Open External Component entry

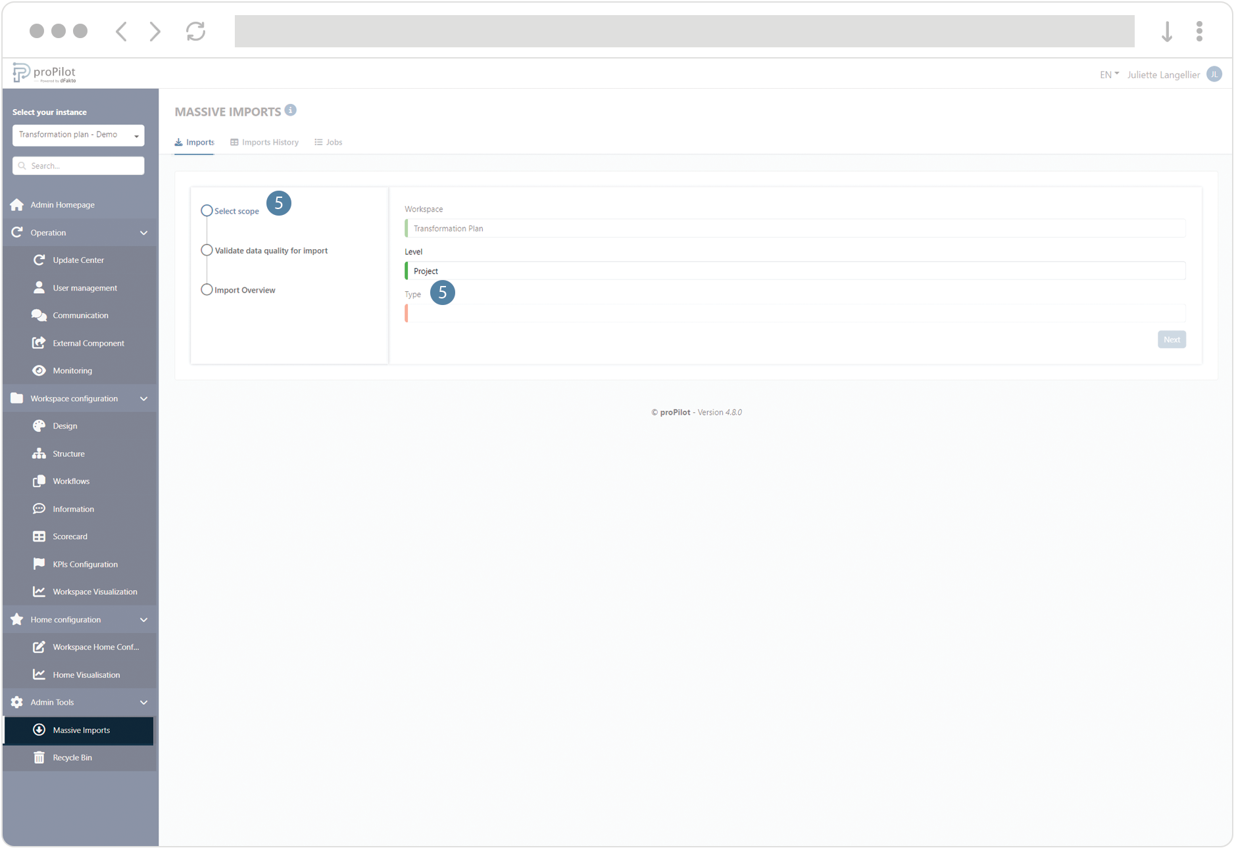coord(80,343)
